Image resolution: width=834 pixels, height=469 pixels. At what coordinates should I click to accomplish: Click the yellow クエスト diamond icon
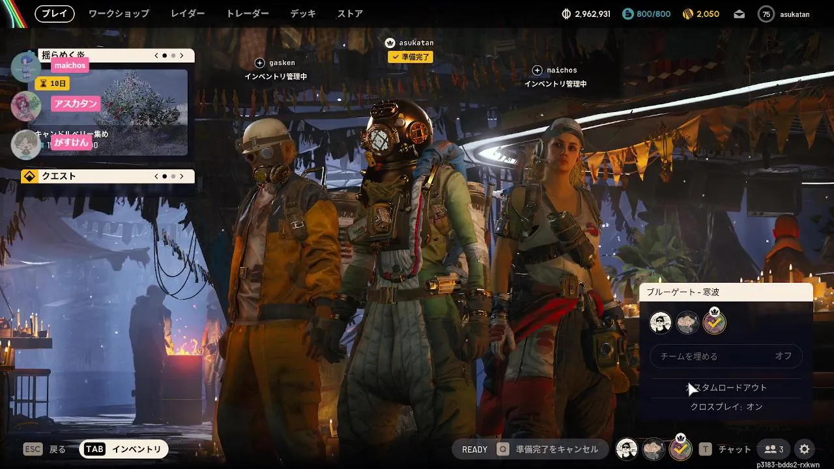coord(29,177)
